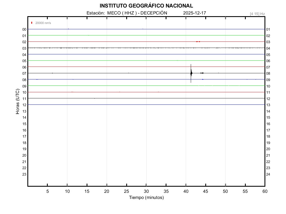This screenshot has height=214, width=286.
Task: Select the "INSTITUTO GEOGRÁFICO NACIONAL" title
Action: (146, 6)
